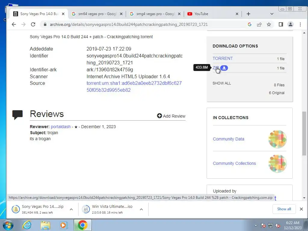The height and width of the screenshot is (231, 308).
Task: Open the Windows Start menu
Action: 8,225
